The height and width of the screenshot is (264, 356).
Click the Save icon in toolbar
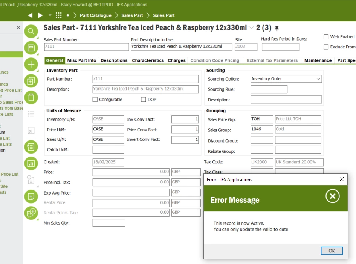point(31,48)
